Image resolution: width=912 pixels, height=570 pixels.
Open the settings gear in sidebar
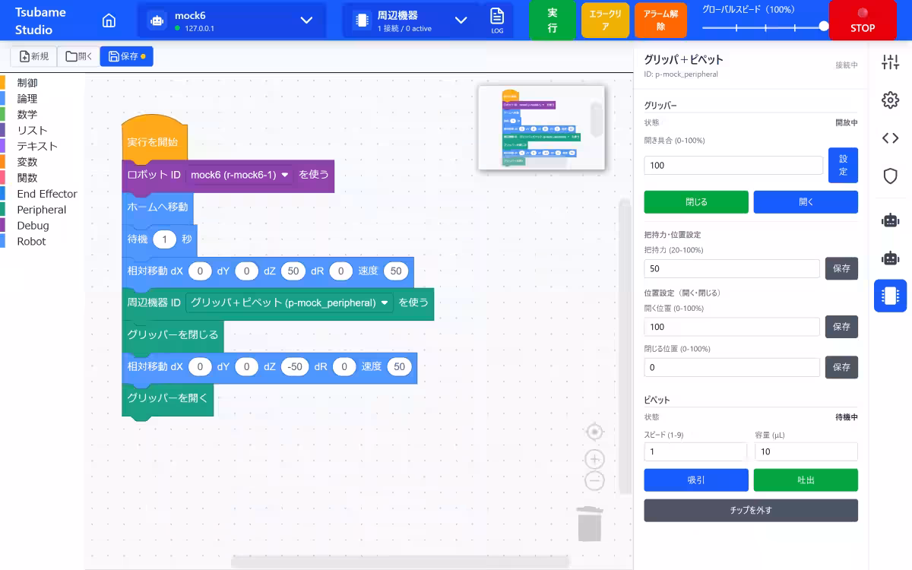(x=890, y=100)
